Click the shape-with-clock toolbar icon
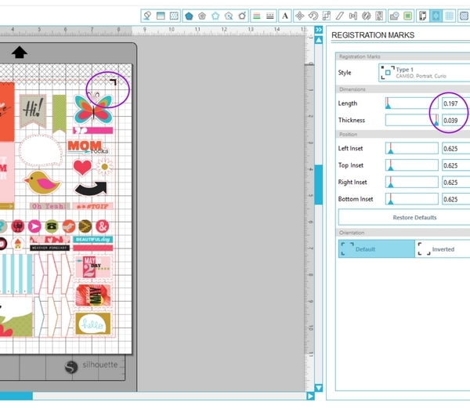The width and height of the screenshot is (470, 413). [x=395, y=16]
